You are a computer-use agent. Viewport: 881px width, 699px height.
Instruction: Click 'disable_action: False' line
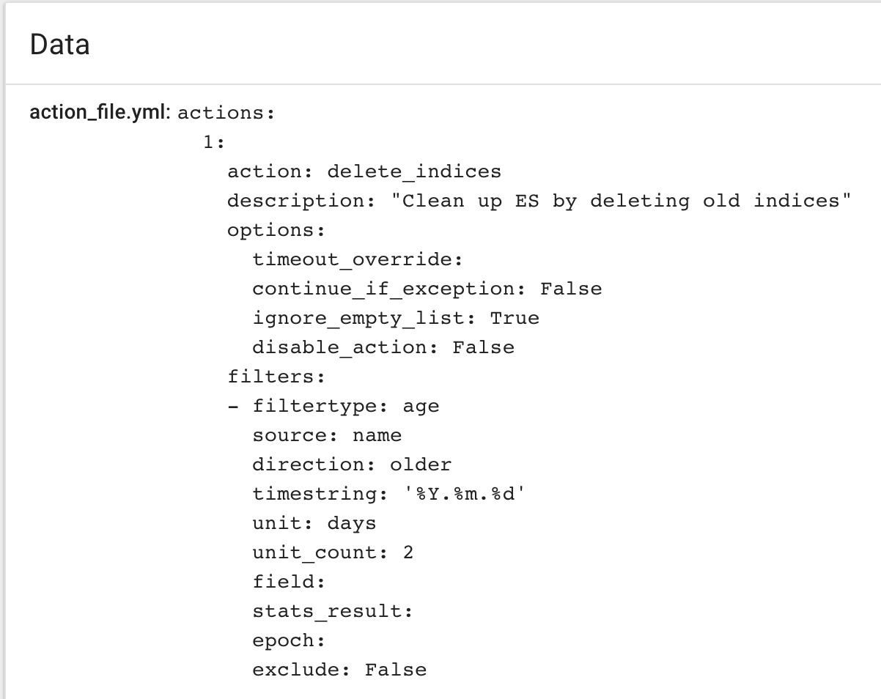point(383,347)
